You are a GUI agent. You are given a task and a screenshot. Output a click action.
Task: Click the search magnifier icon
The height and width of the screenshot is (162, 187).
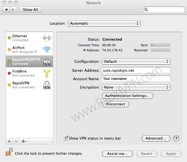[146, 10]
